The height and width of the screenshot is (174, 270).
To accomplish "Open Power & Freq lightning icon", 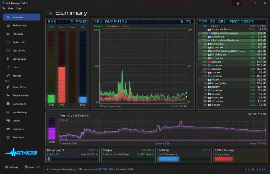I will [x=8, y=87].
